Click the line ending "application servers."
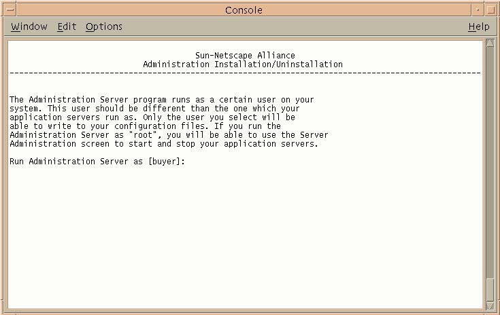 click(x=164, y=144)
